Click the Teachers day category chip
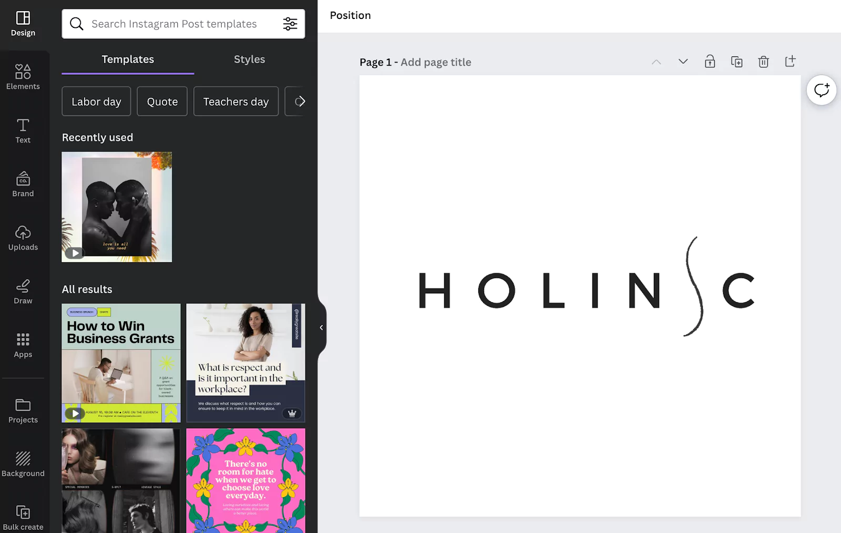Screen dimensions: 841x533 tap(235, 101)
